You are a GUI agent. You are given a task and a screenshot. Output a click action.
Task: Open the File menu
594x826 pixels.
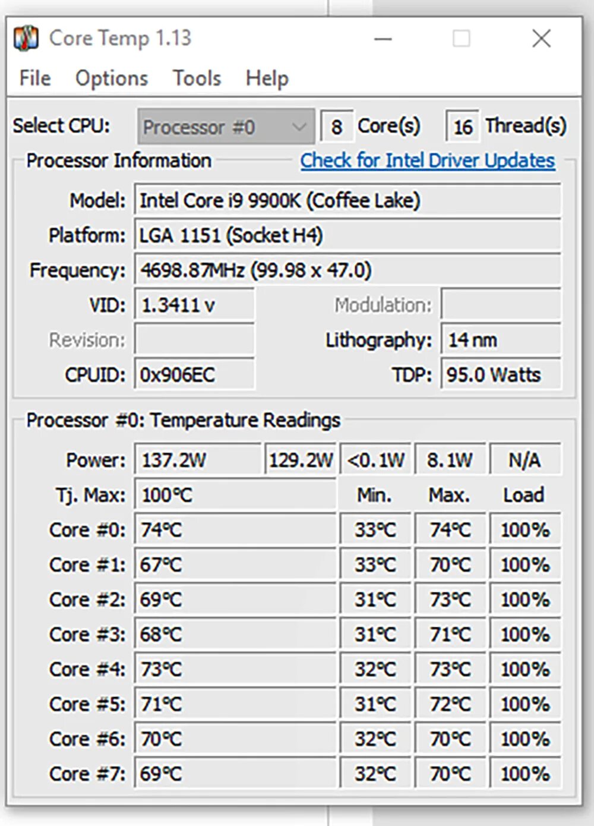click(35, 78)
